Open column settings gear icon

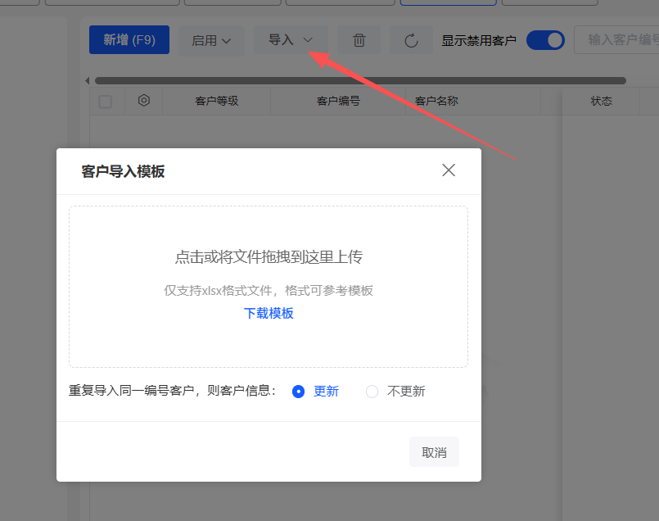[144, 101]
